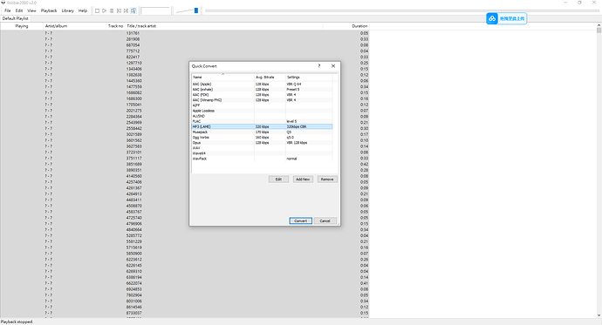Switch to the Default Playlist tab
Viewport: 602px width, 325px height.
pyautogui.click(x=16, y=18)
